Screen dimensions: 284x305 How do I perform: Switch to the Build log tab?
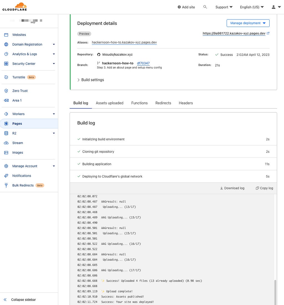81,103
